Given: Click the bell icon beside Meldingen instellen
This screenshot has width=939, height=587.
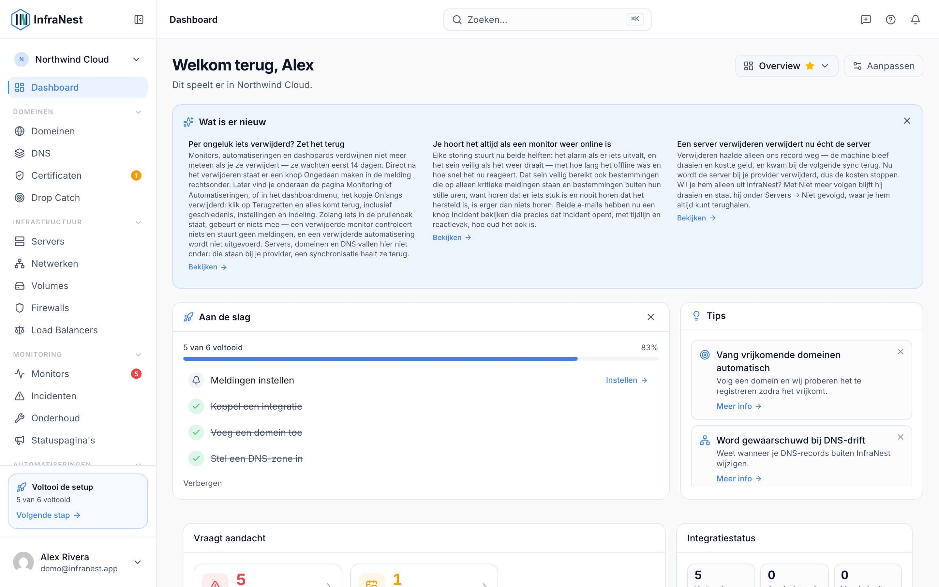Looking at the screenshot, I should pyautogui.click(x=196, y=380).
